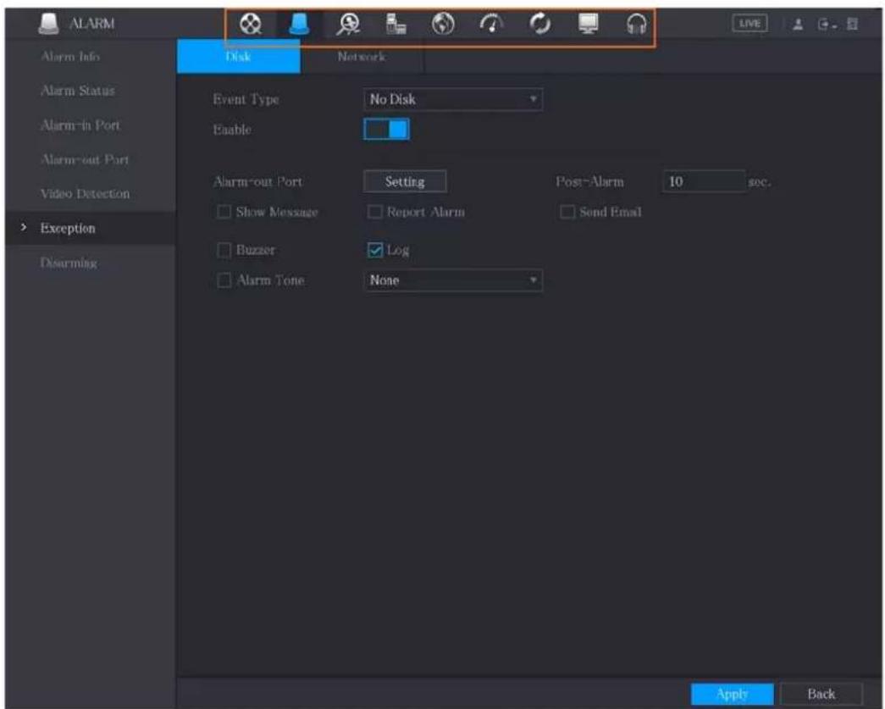Check the Show Message checkbox
The image size is (885, 709).
(x=224, y=212)
